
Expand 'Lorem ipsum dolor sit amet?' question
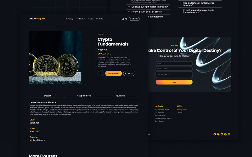tap(148, 12)
